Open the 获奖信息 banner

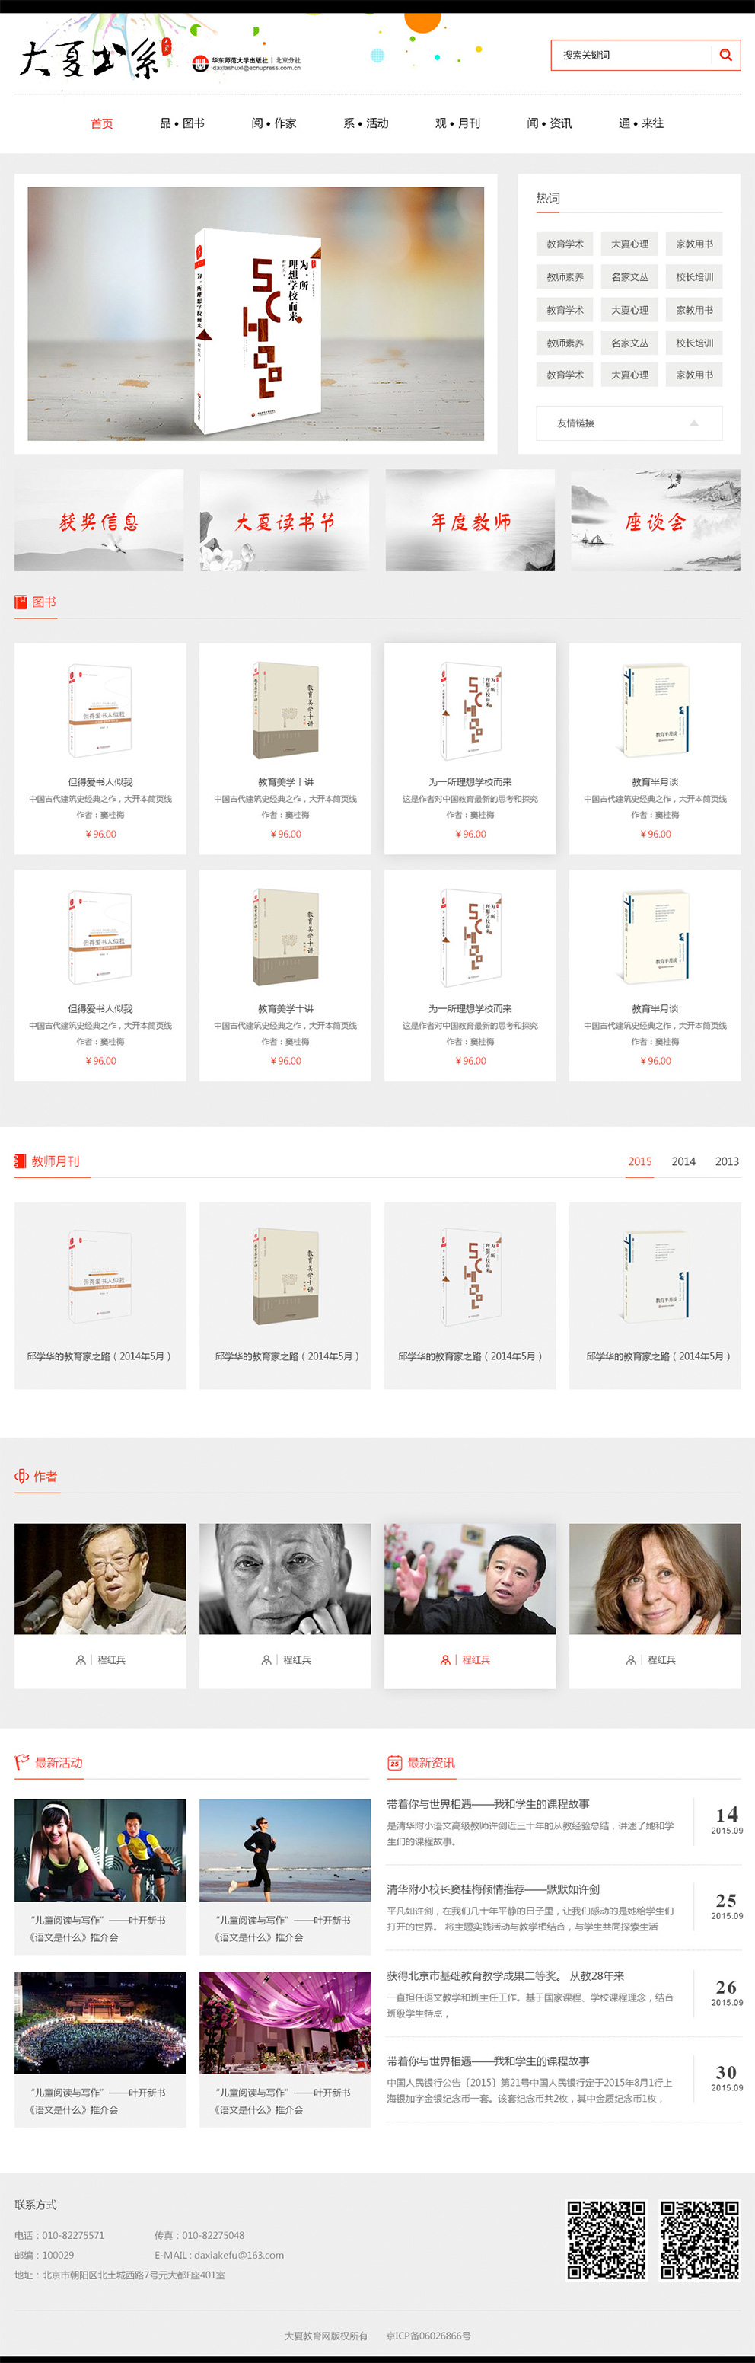pyautogui.click(x=99, y=520)
